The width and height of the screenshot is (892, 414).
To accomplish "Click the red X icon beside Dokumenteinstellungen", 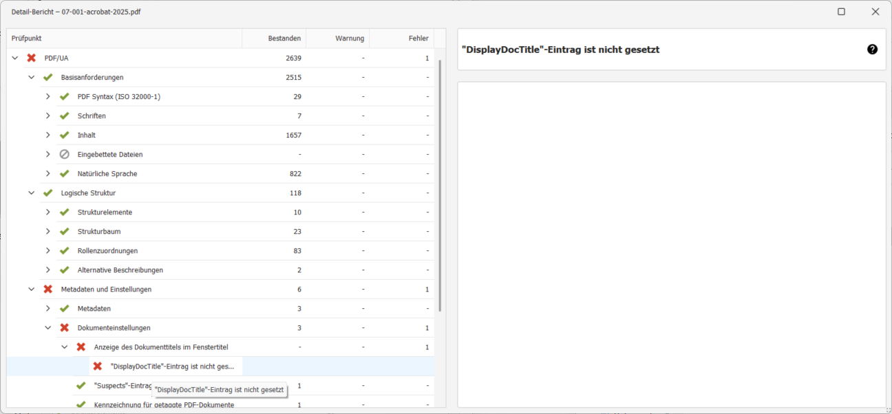I will pyautogui.click(x=65, y=328).
